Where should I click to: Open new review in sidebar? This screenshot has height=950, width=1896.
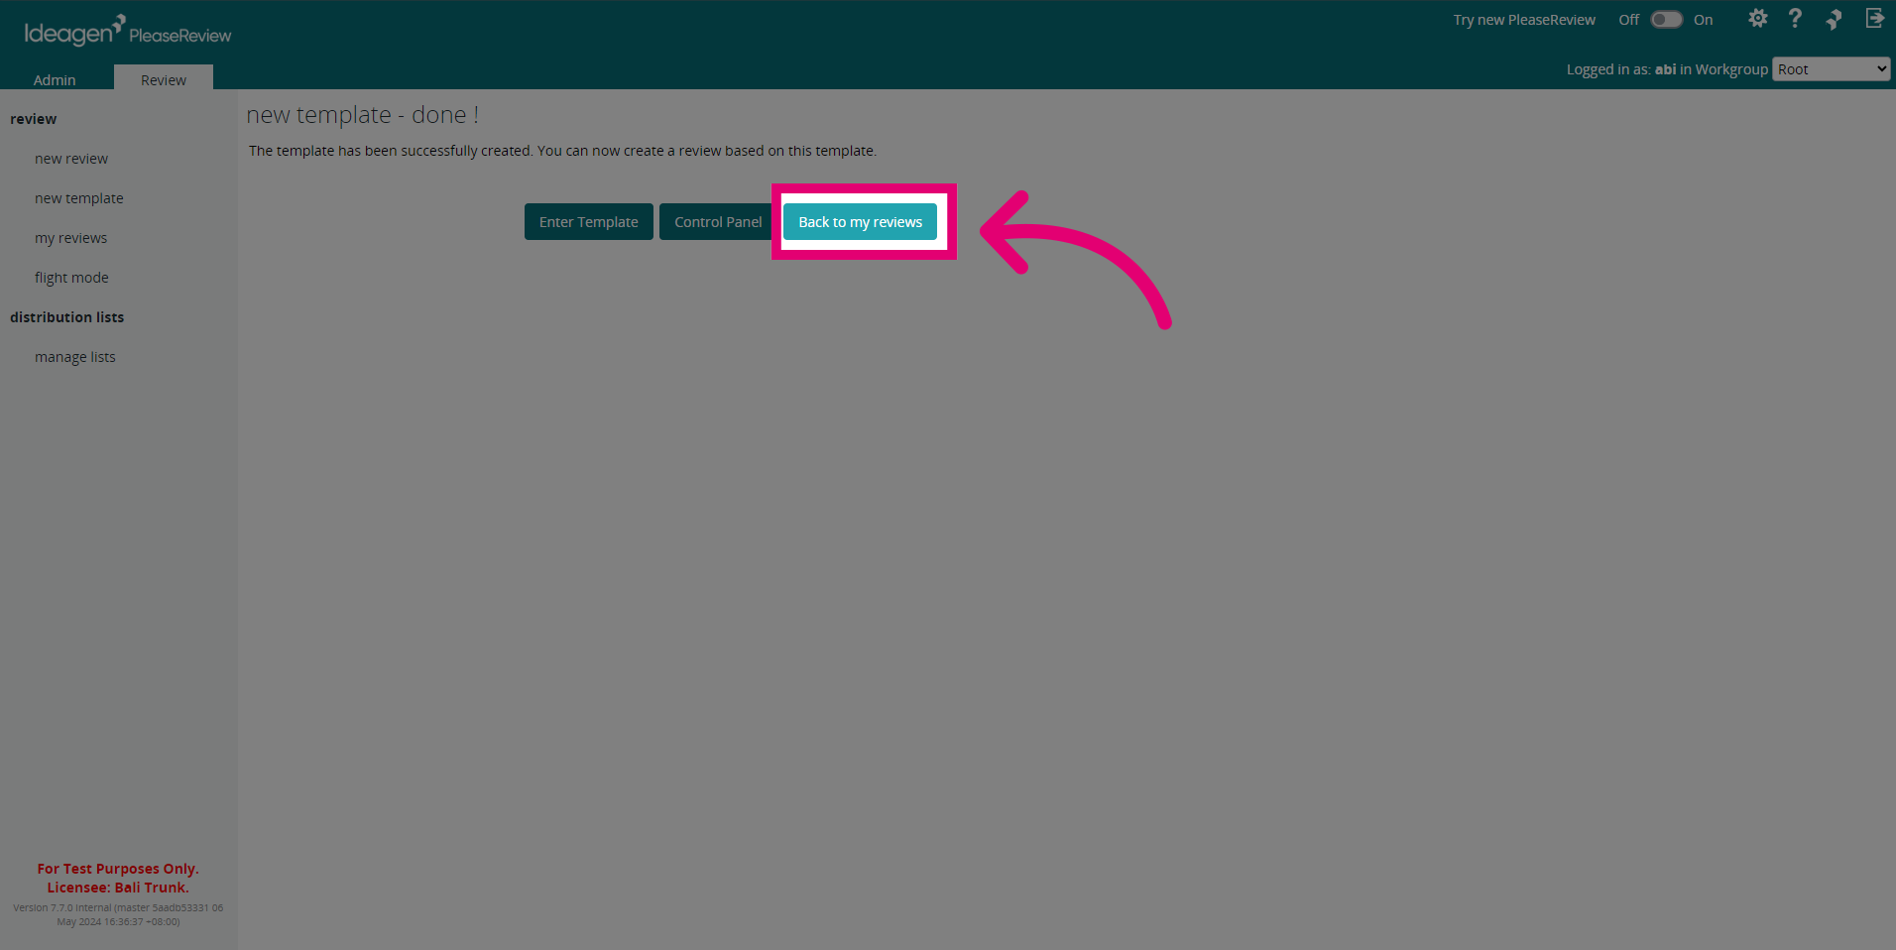(71, 159)
